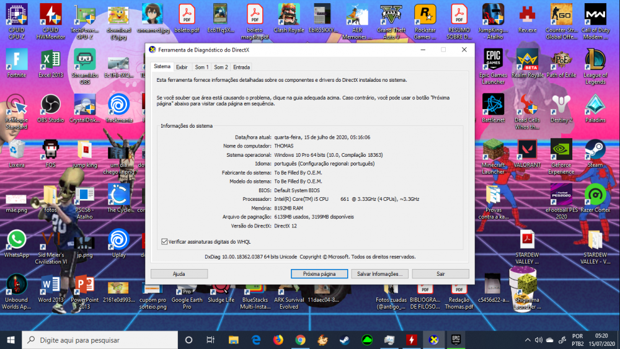620x349 pixels.
Task: Open the Som 1 tab
Action: [201, 67]
